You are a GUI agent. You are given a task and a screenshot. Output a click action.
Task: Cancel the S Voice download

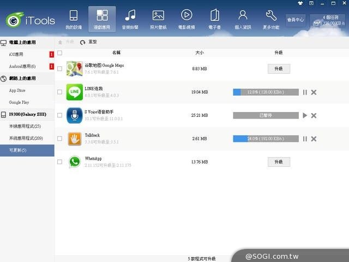click(314, 115)
